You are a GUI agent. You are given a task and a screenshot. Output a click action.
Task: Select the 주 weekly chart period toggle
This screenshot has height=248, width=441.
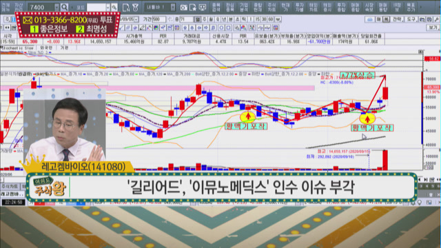click(x=205, y=19)
